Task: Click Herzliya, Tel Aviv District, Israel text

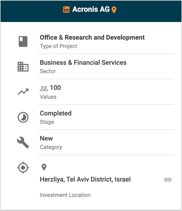Action: point(85,179)
